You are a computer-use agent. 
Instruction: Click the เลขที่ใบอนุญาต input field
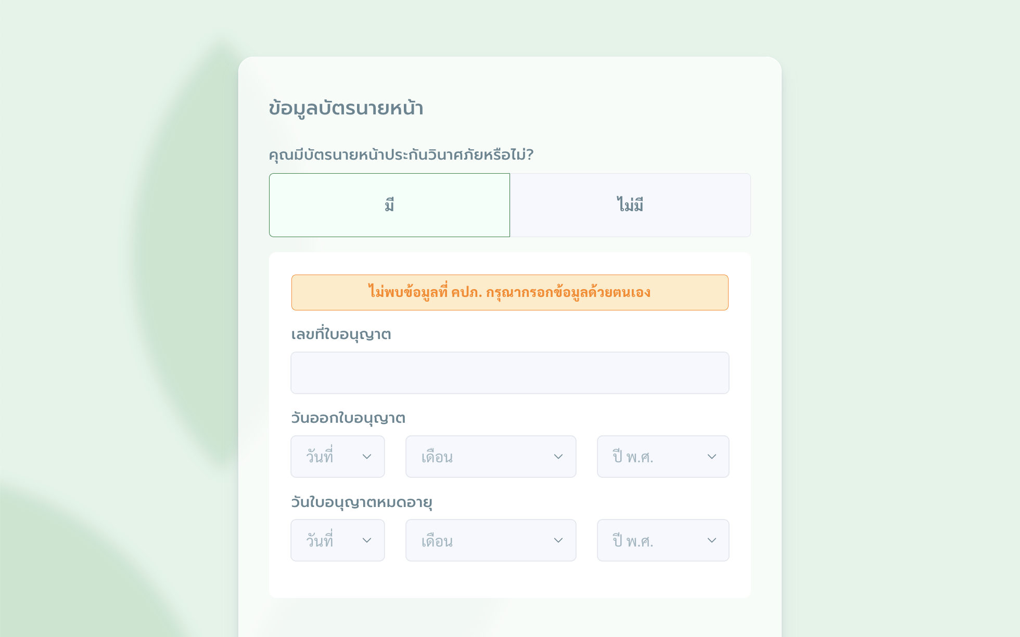tap(509, 373)
